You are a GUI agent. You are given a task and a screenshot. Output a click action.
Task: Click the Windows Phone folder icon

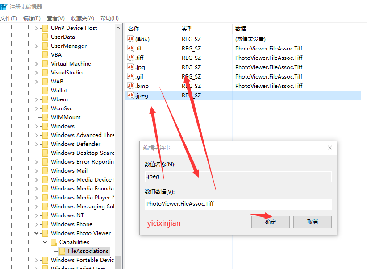46,224
